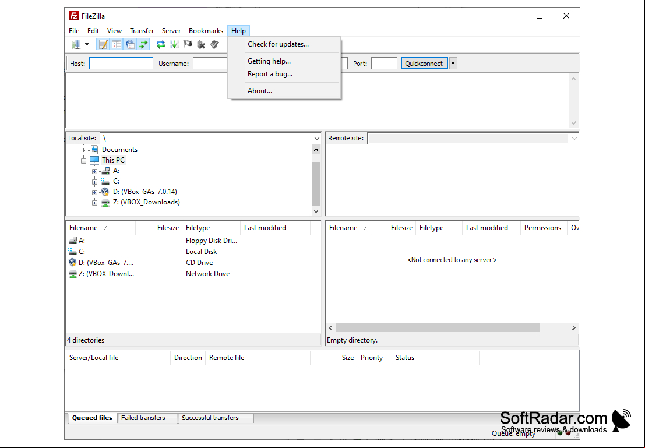Viewport: 645px width, 448px height.
Task: Click the Quickconnect button
Action: tap(424, 64)
